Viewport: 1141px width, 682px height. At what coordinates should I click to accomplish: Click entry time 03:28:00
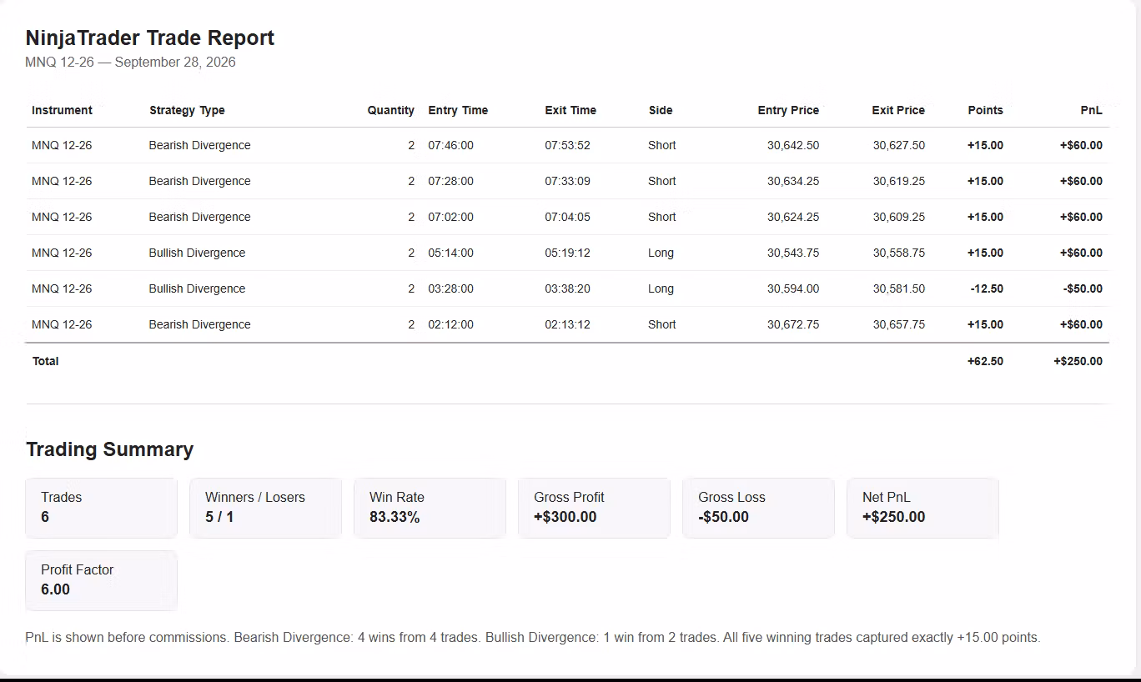(x=450, y=288)
